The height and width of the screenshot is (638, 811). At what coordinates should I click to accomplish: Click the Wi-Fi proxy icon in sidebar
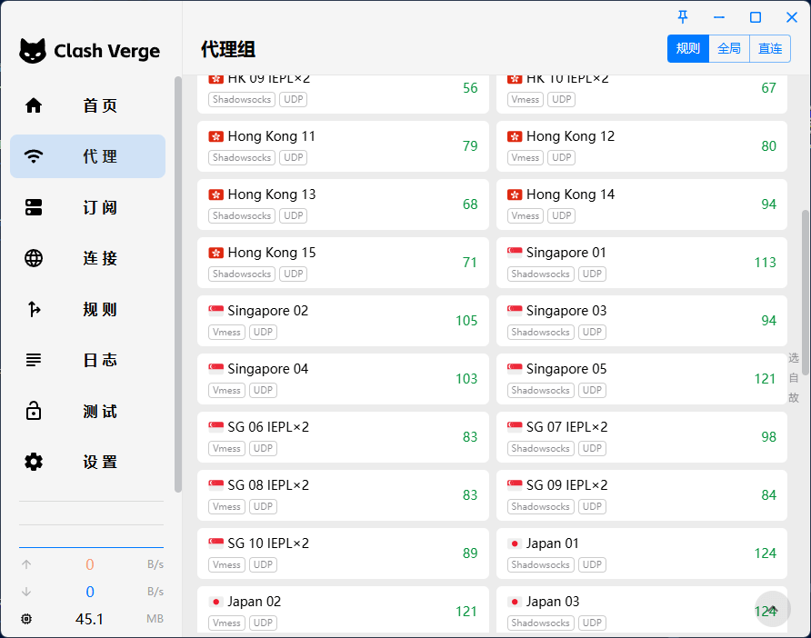coord(34,156)
